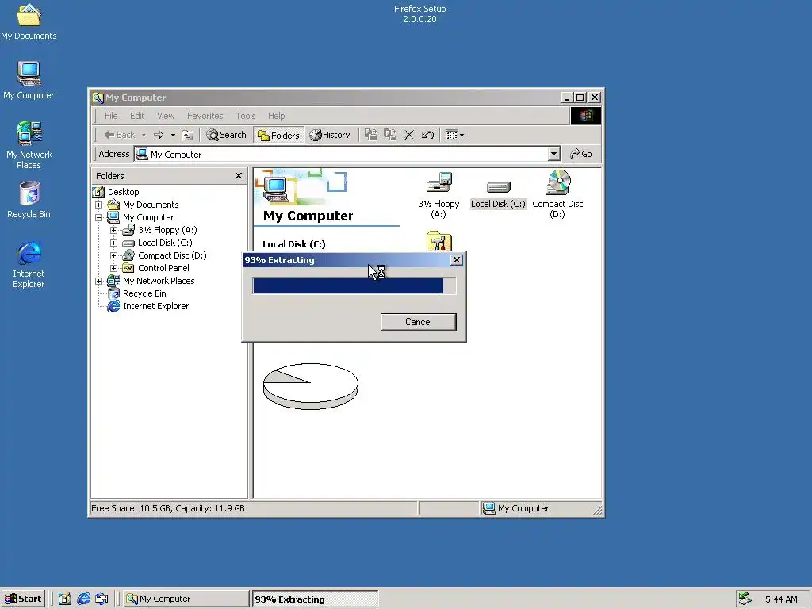Select Desktop in folder tree
Viewport: 812px width, 609px height.
[123, 192]
